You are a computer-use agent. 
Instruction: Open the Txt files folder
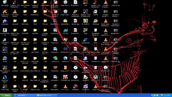pos(45,86)
